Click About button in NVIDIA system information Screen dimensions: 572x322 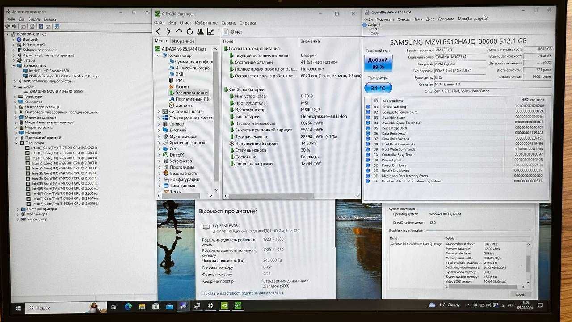[x=520, y=294]
